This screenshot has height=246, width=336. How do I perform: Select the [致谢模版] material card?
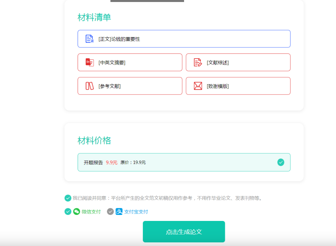[x=238, y=86]
